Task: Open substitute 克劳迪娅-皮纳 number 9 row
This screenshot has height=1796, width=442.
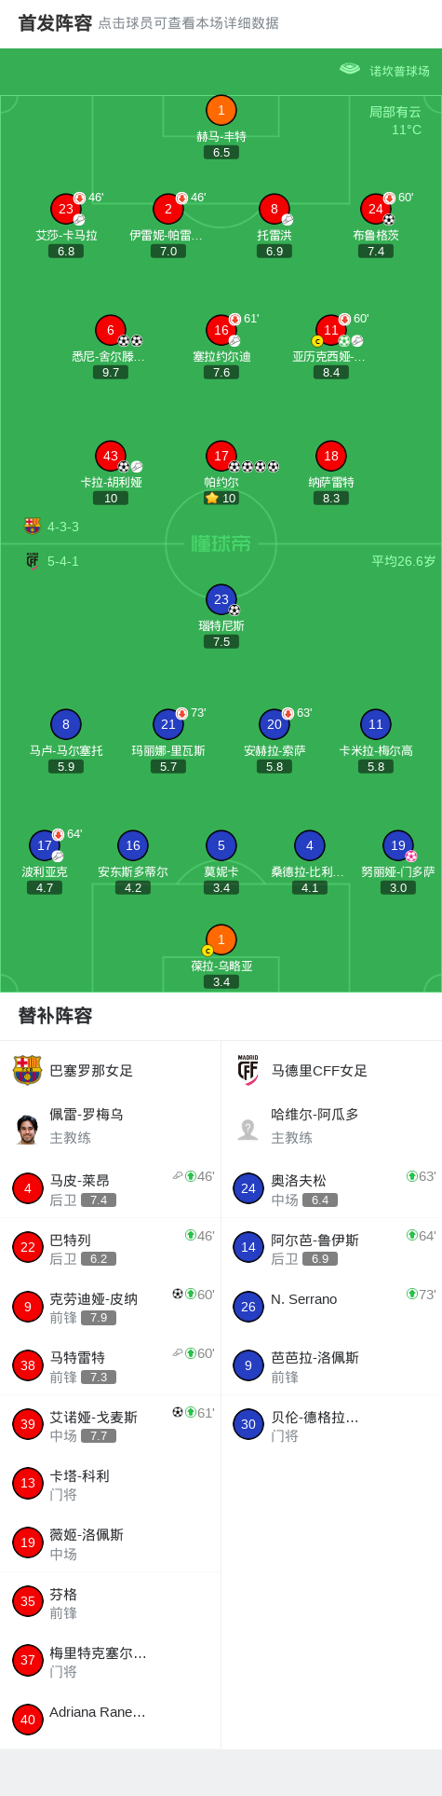Action: pyautogui.click(x=111, y=1307)
